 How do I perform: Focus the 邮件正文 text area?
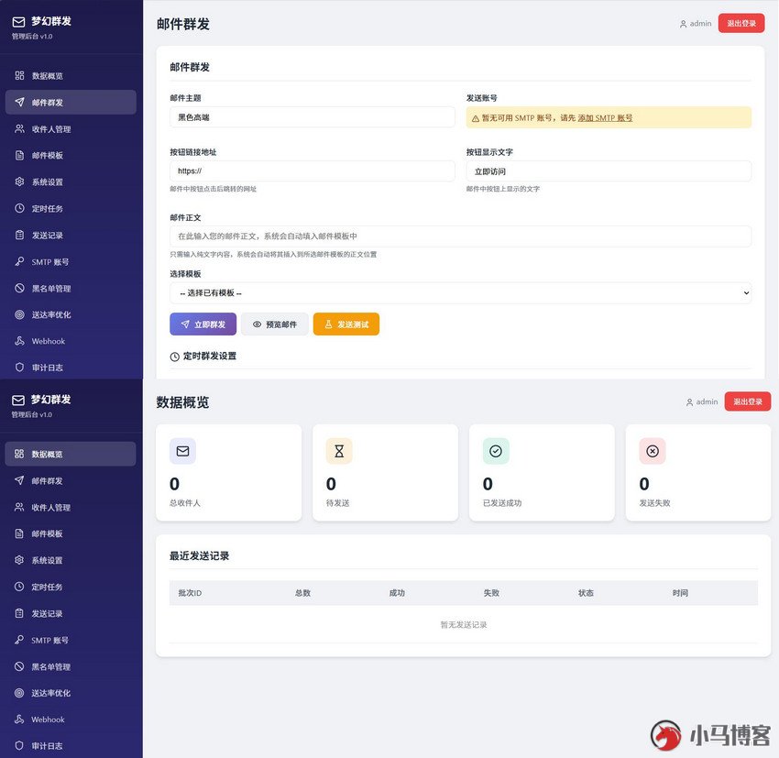(x=460, y=236)
